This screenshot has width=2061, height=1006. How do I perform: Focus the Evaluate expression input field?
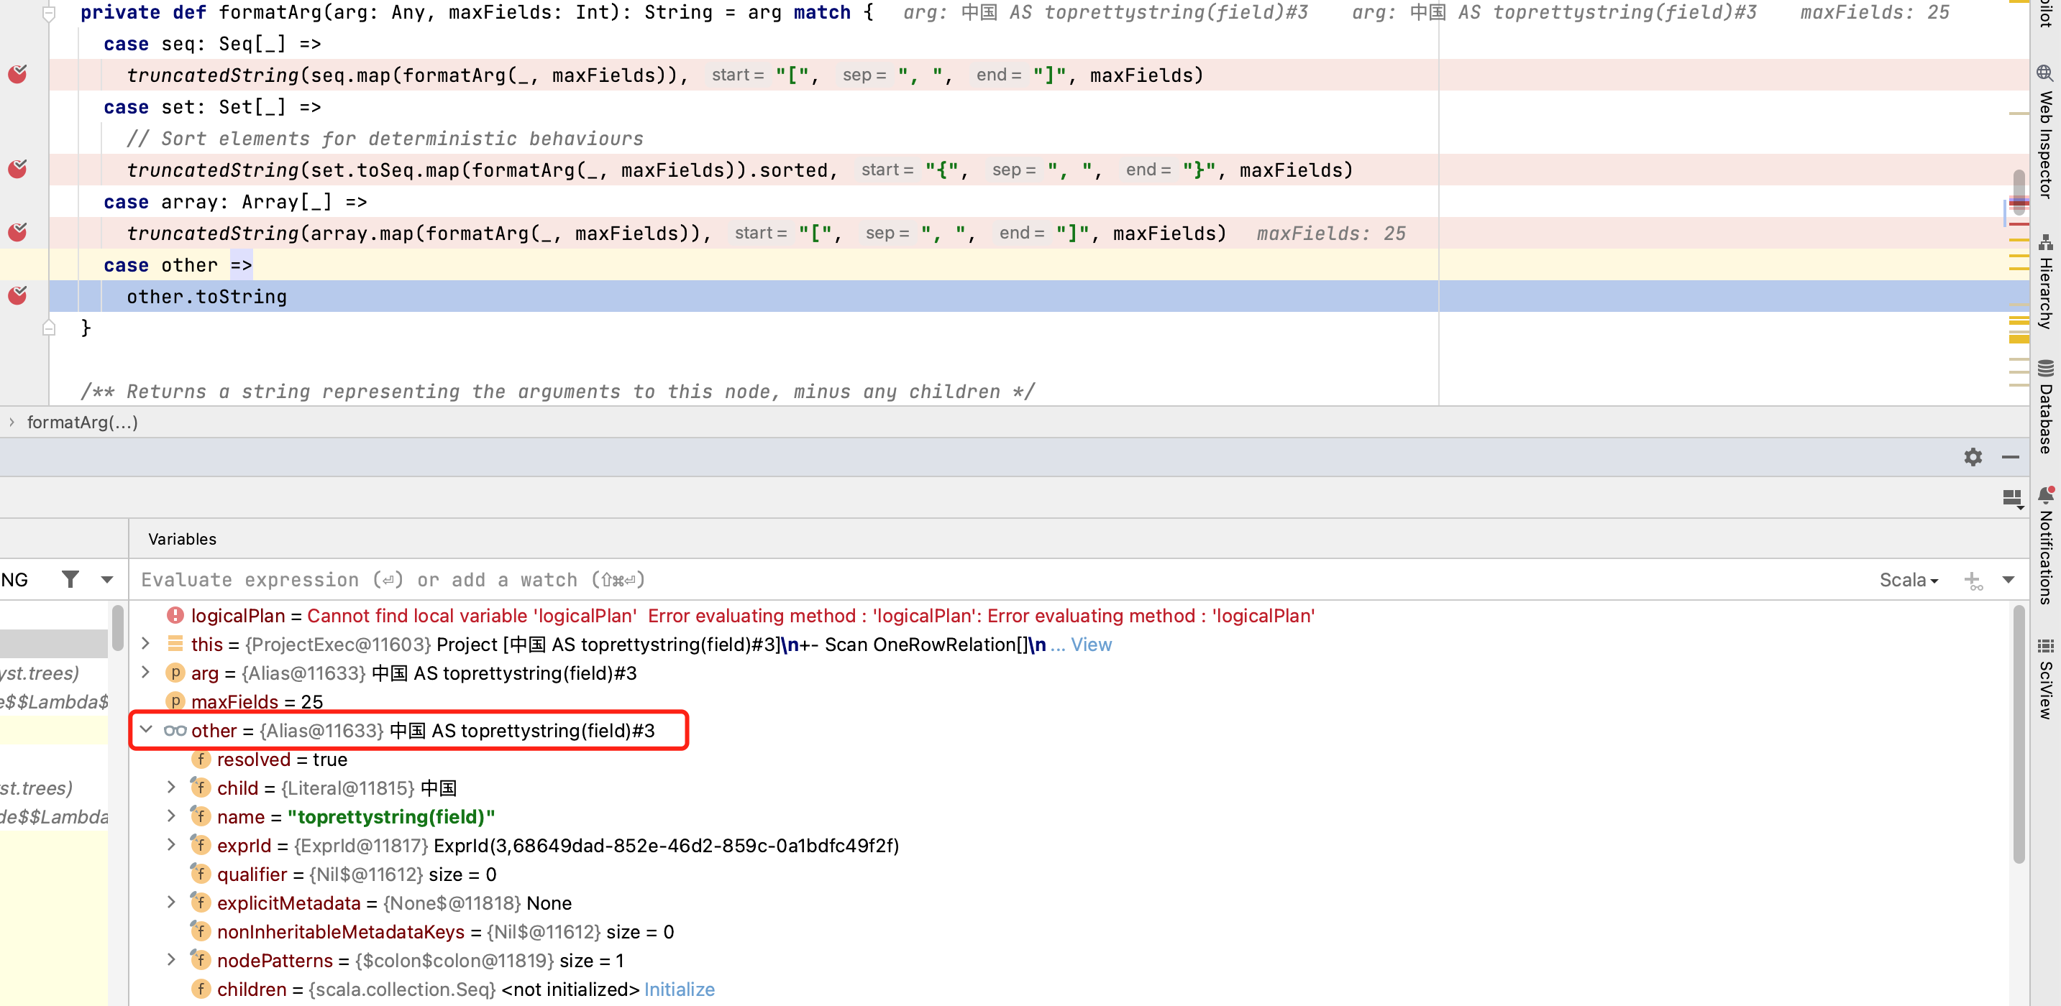(x=960, y=580)
